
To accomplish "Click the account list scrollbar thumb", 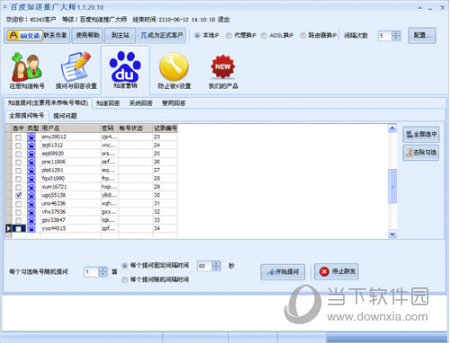I will [x=393, y=186].
